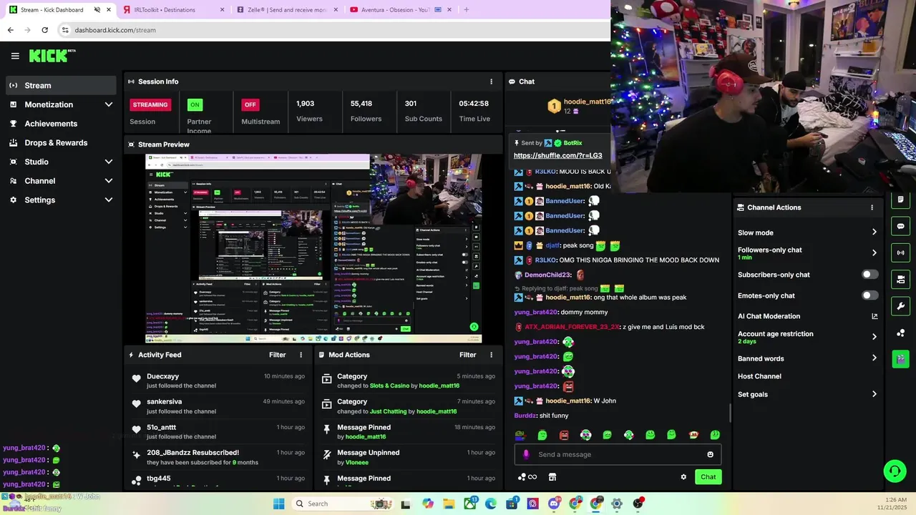Click Host Channel in Channel Actions
This screenshot has height=515, width=916.
point(759,376)
